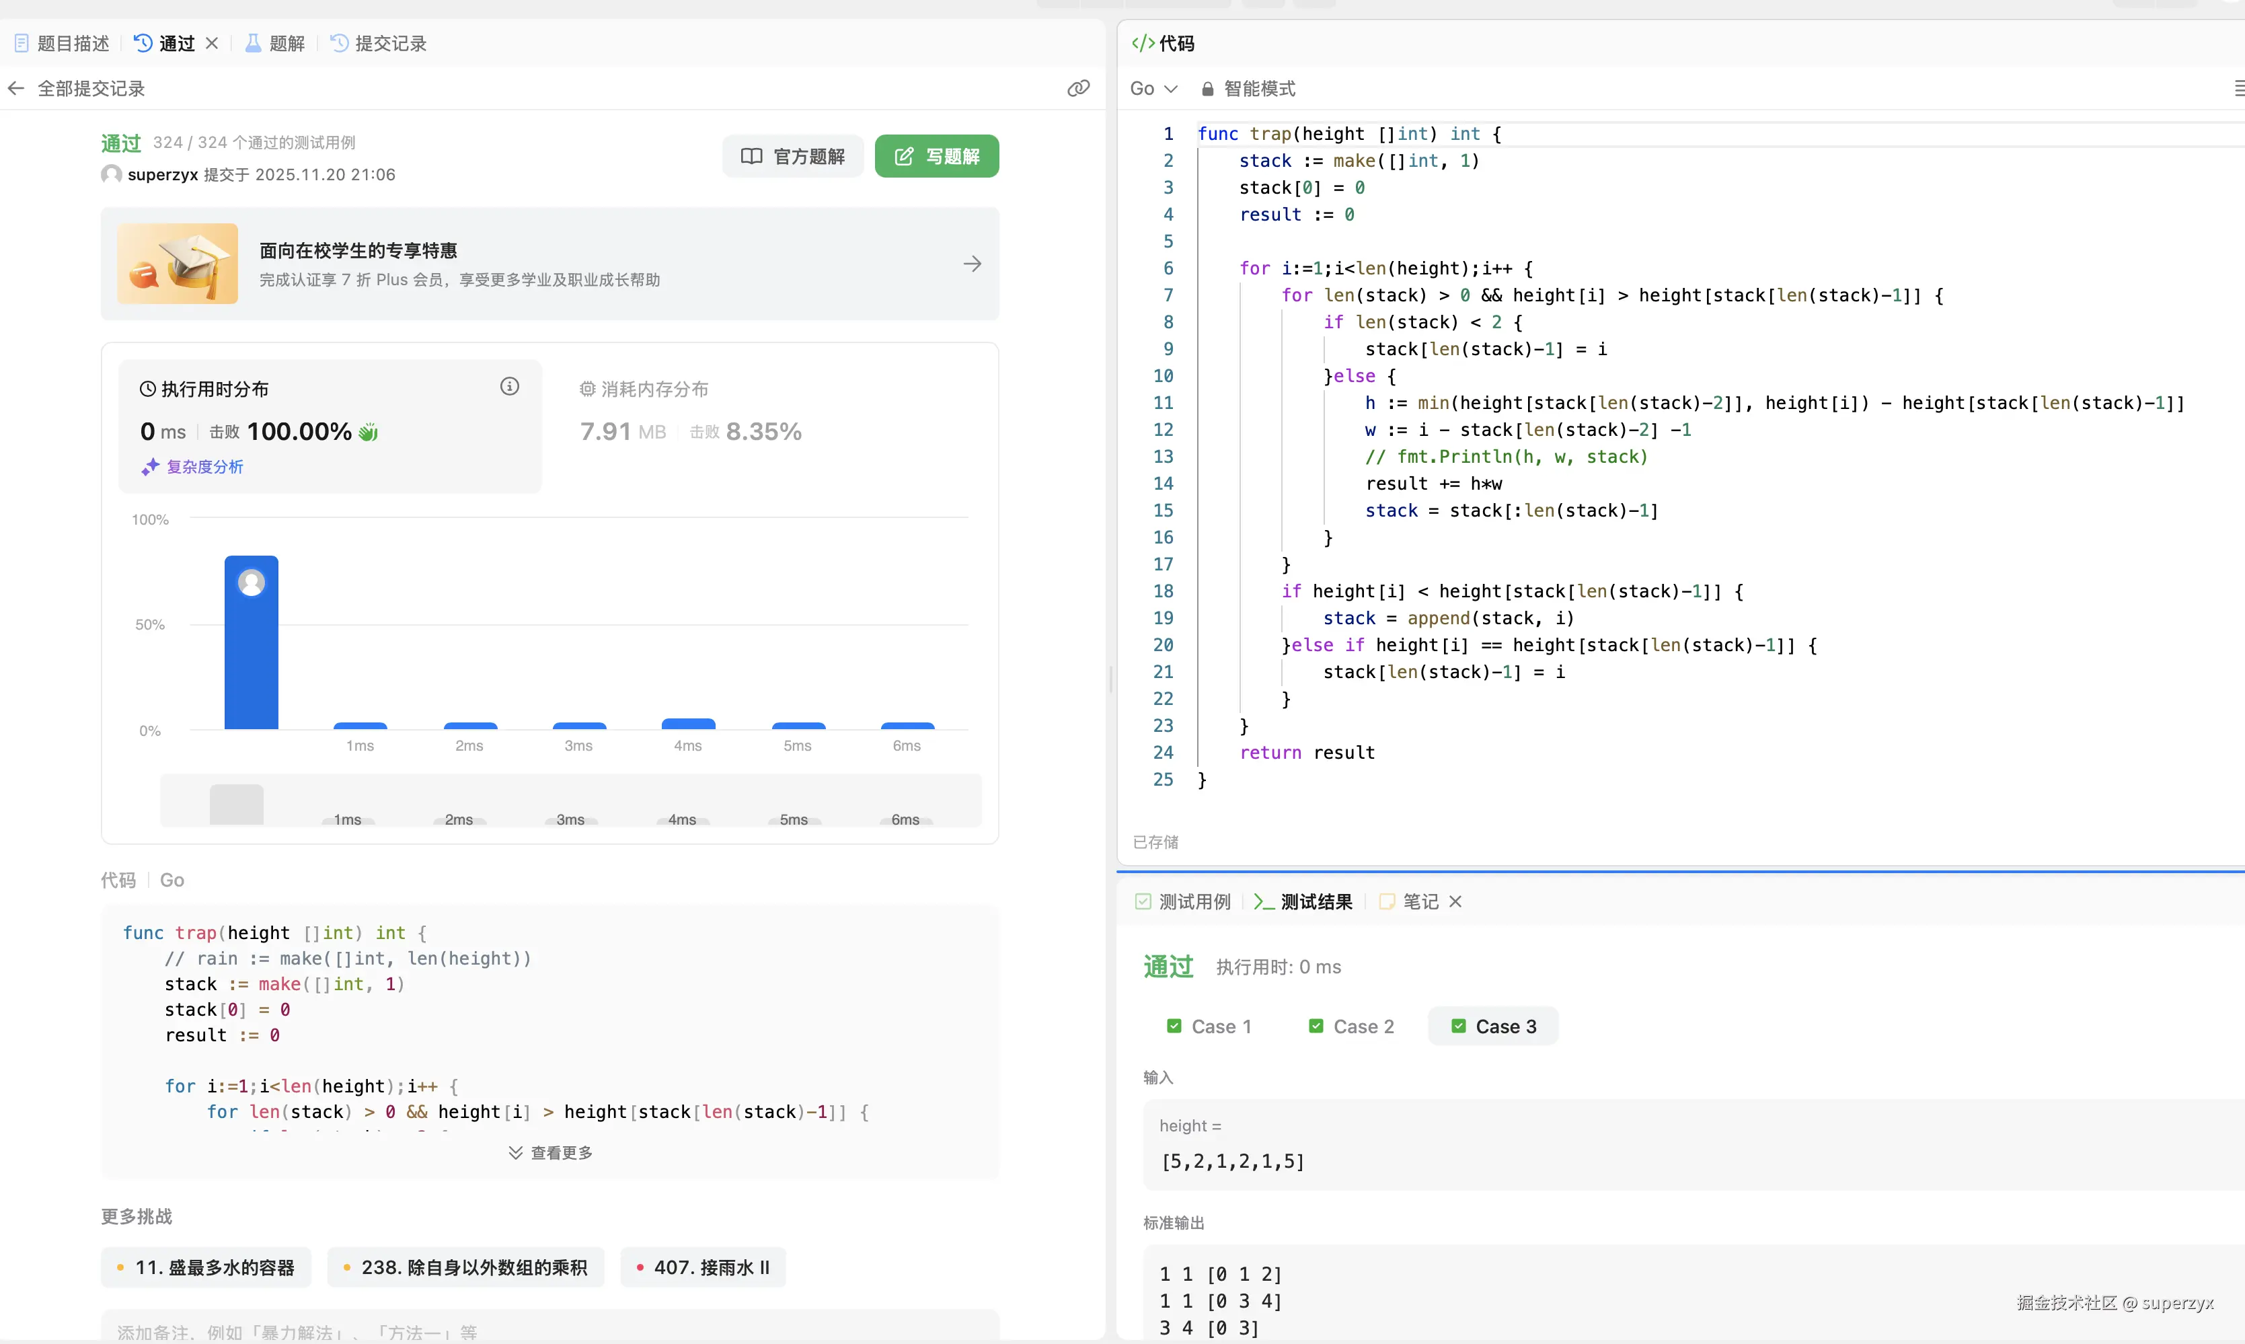Close the 通过 tab
The width and height of the screenshot is (2245, 1344).
click(212, 42)
